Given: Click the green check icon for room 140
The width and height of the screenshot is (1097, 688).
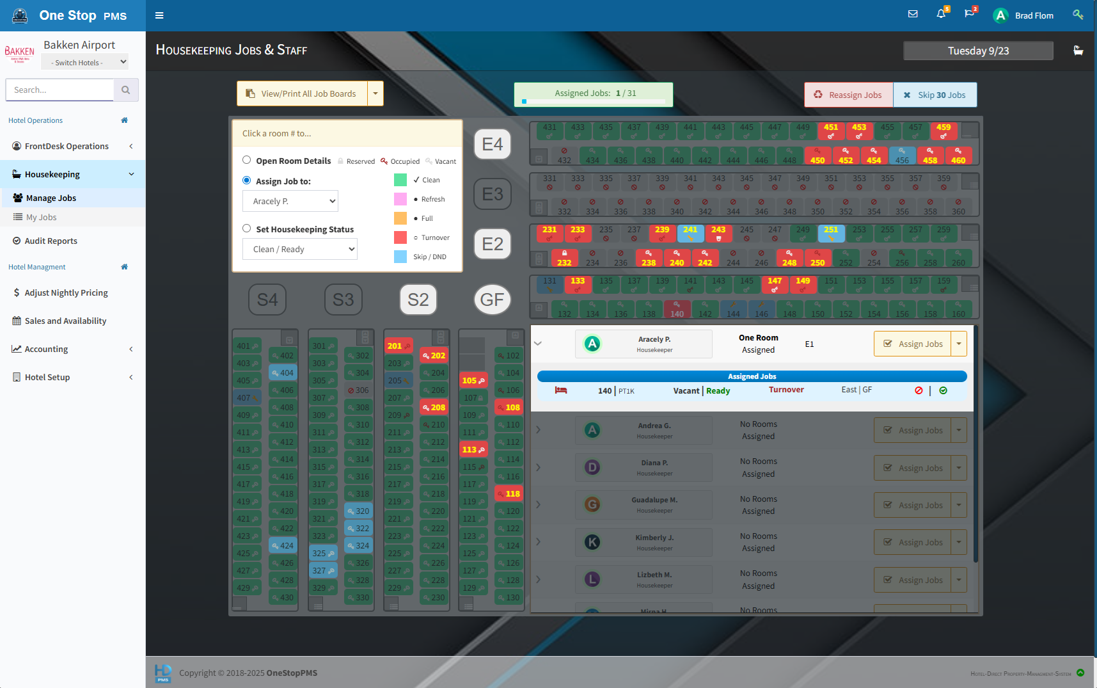Looking at the screenshot, I should (x=943, y=390).
